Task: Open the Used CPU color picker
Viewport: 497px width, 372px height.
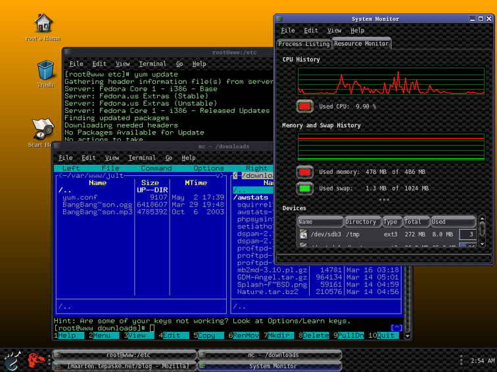Action: (x=305, y=106)
